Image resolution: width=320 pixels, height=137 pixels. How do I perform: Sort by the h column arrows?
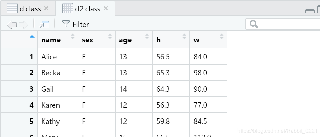pos(184,36)
